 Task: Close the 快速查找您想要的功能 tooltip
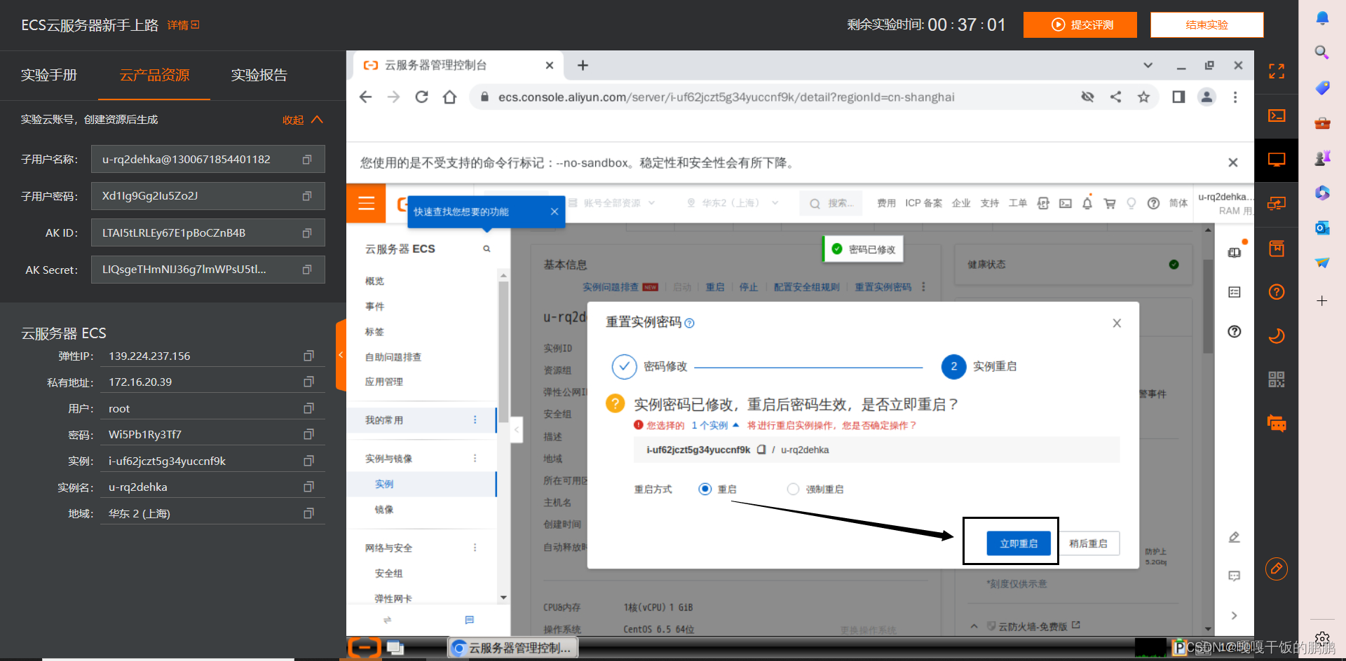[x=554, y=211]
